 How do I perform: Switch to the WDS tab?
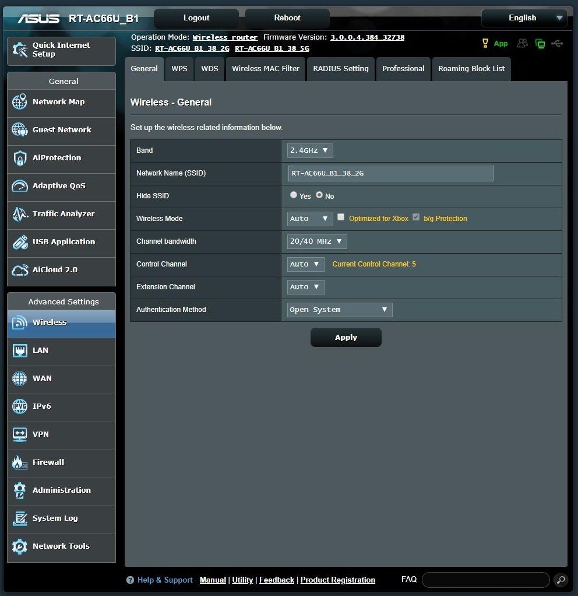click(x=210, y=69)
